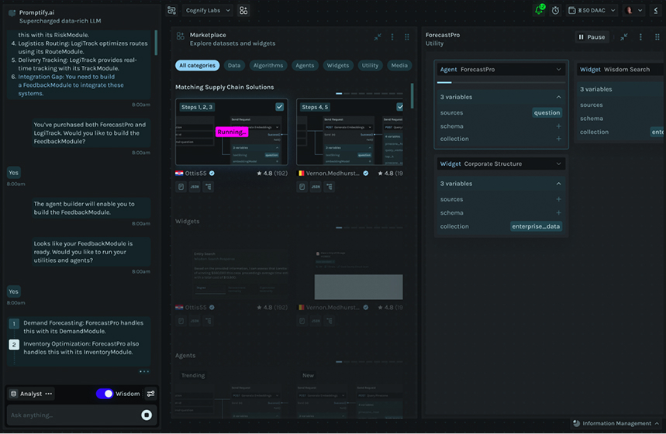Viewport: 666px width, 434px height.
Task: Click the first Yes reply in chat
Action: pos(14,172)
